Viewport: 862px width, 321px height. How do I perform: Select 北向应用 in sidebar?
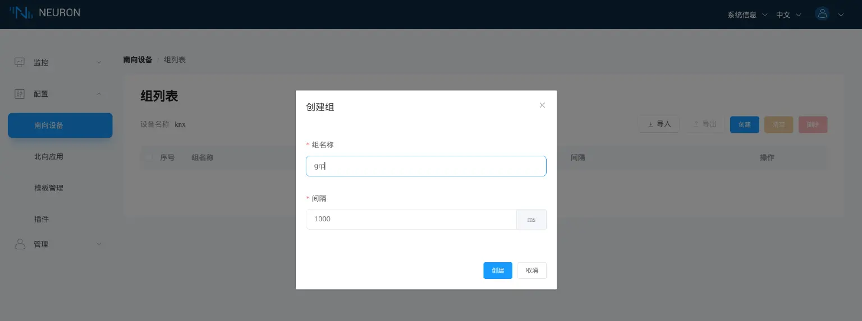click(x=49, y=157)
